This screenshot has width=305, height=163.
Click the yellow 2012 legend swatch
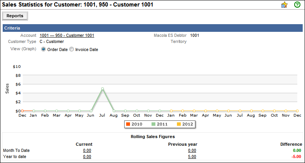pyautogui.click(x=179, y=124)
